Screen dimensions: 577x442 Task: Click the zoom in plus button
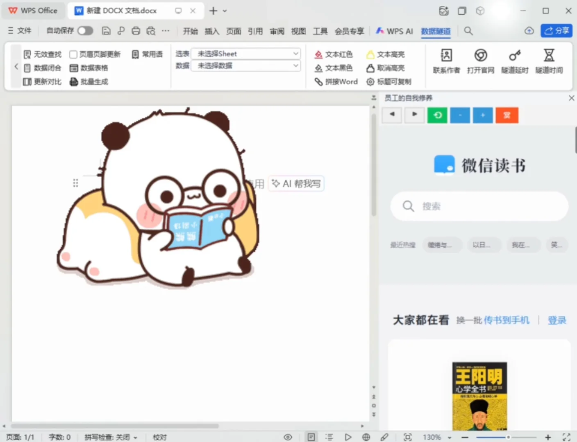[547, 437]
